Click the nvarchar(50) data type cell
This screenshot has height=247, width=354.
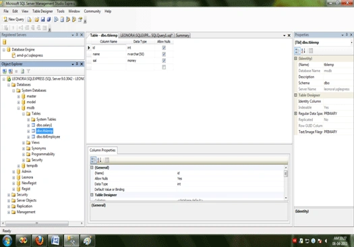coord(140,54)
